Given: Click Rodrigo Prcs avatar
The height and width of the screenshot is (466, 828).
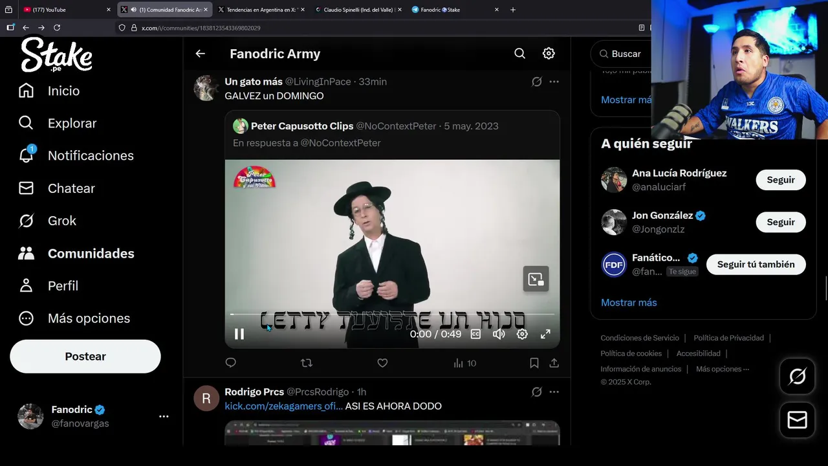Looking at the screenshot, I should (x=206, y=398).
